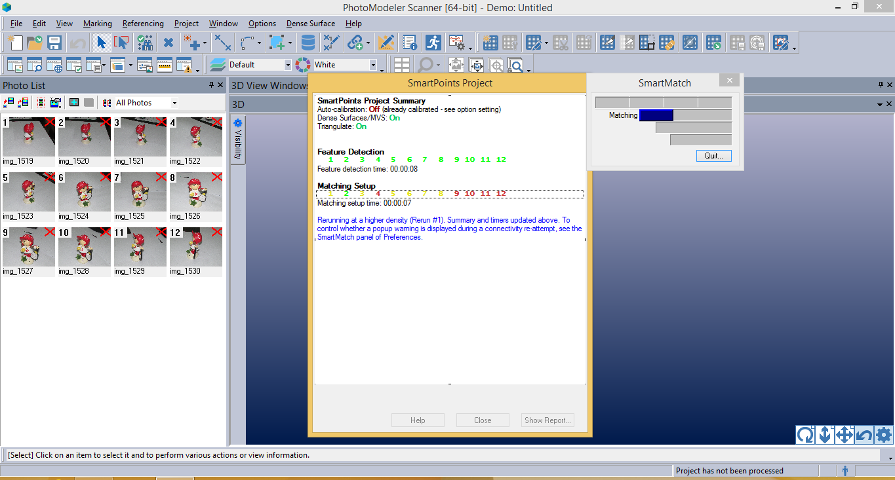This screenshot has height=480, width=895.
Task: Open the Window menu
Action: (224, 24)
